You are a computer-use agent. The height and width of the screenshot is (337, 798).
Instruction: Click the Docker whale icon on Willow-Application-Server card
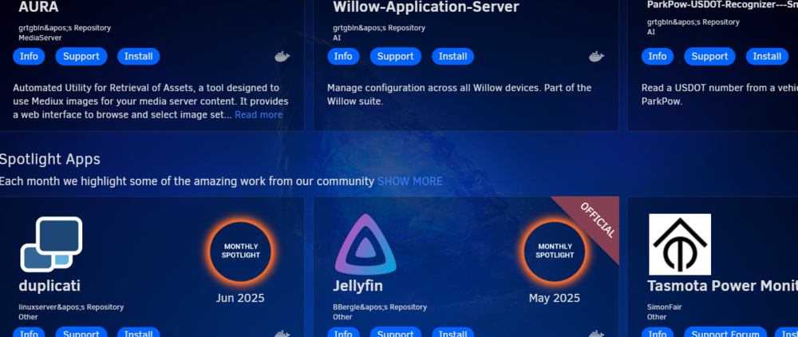[x=596, y=57]
